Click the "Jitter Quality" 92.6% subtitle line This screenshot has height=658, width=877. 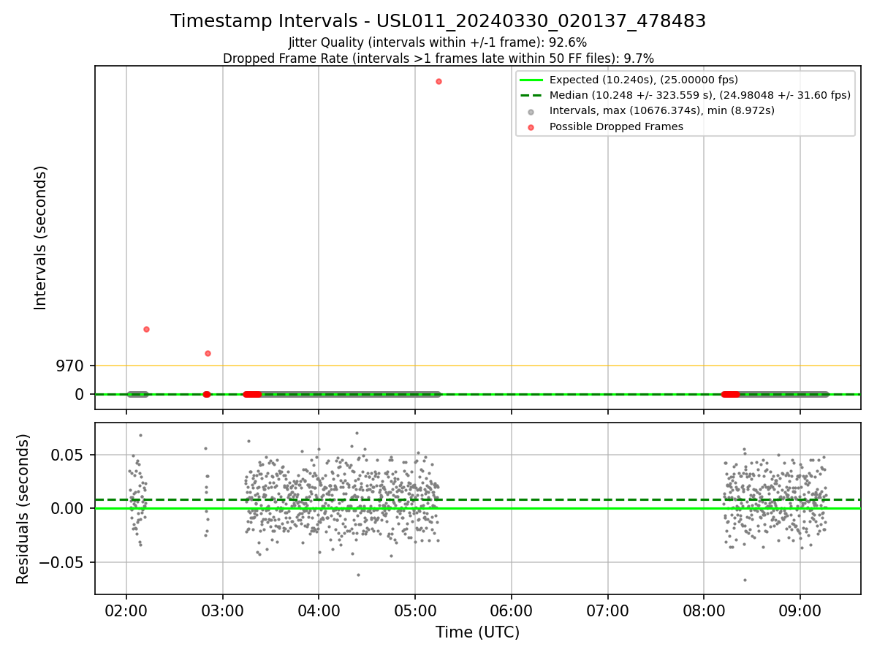(438, 42)
